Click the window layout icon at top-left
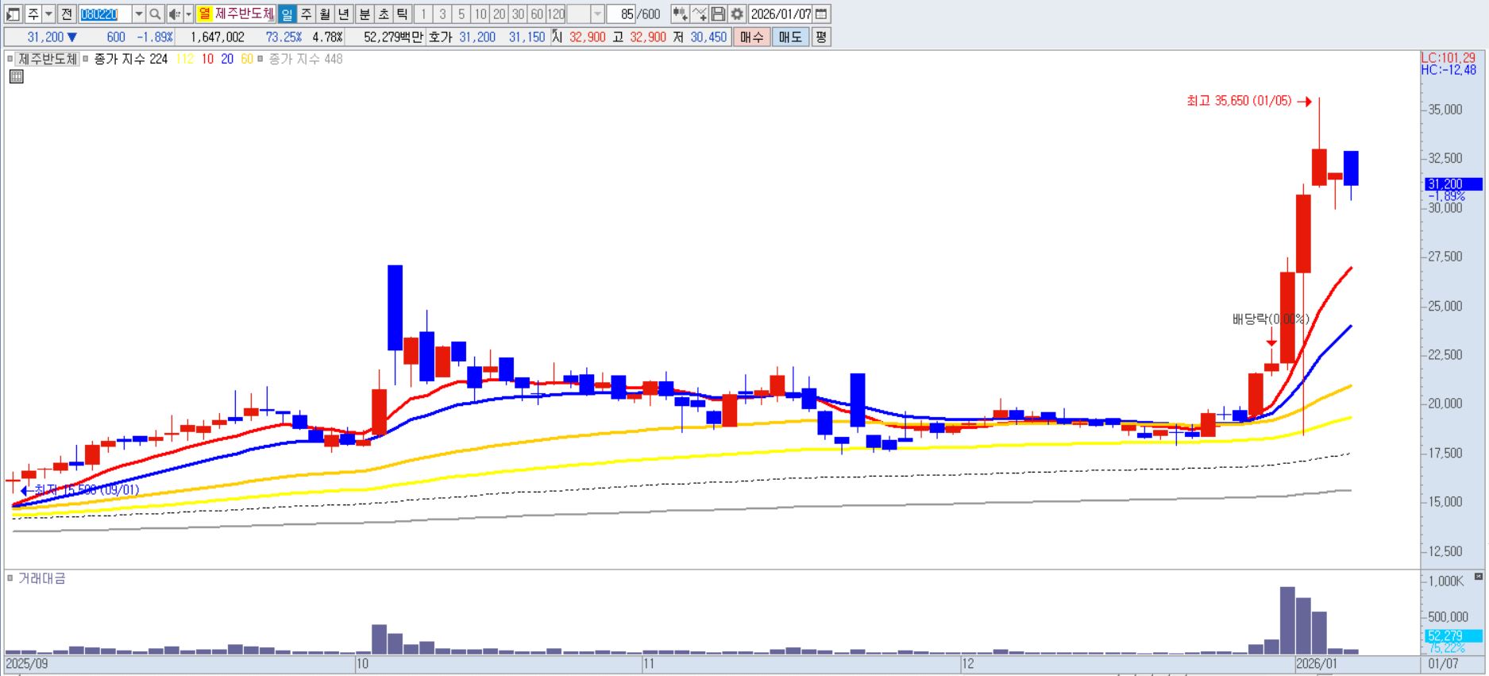The width and height of the screenshot is (1489, 676). [x=14, y=14]
